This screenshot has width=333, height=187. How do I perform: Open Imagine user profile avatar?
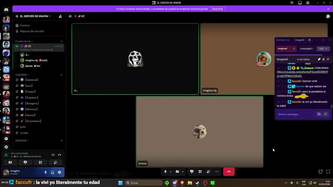point(6,172)
